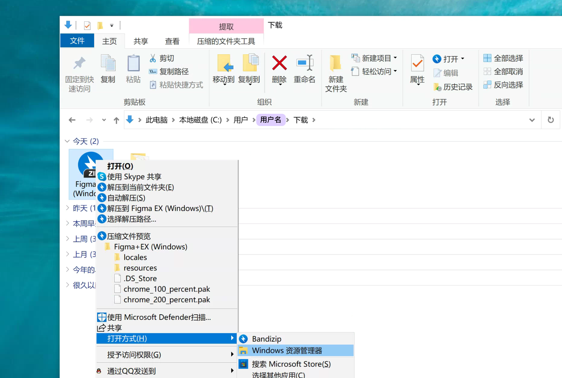Image resolution: width=562 pixels, height=378 pixels.
Task: Click the Rename (重命名) ribbon icon
Action: click(304, 63)
